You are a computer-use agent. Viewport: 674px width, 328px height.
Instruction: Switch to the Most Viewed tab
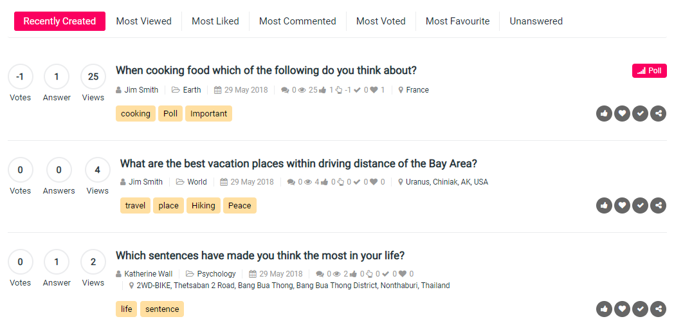click(143, 21)
